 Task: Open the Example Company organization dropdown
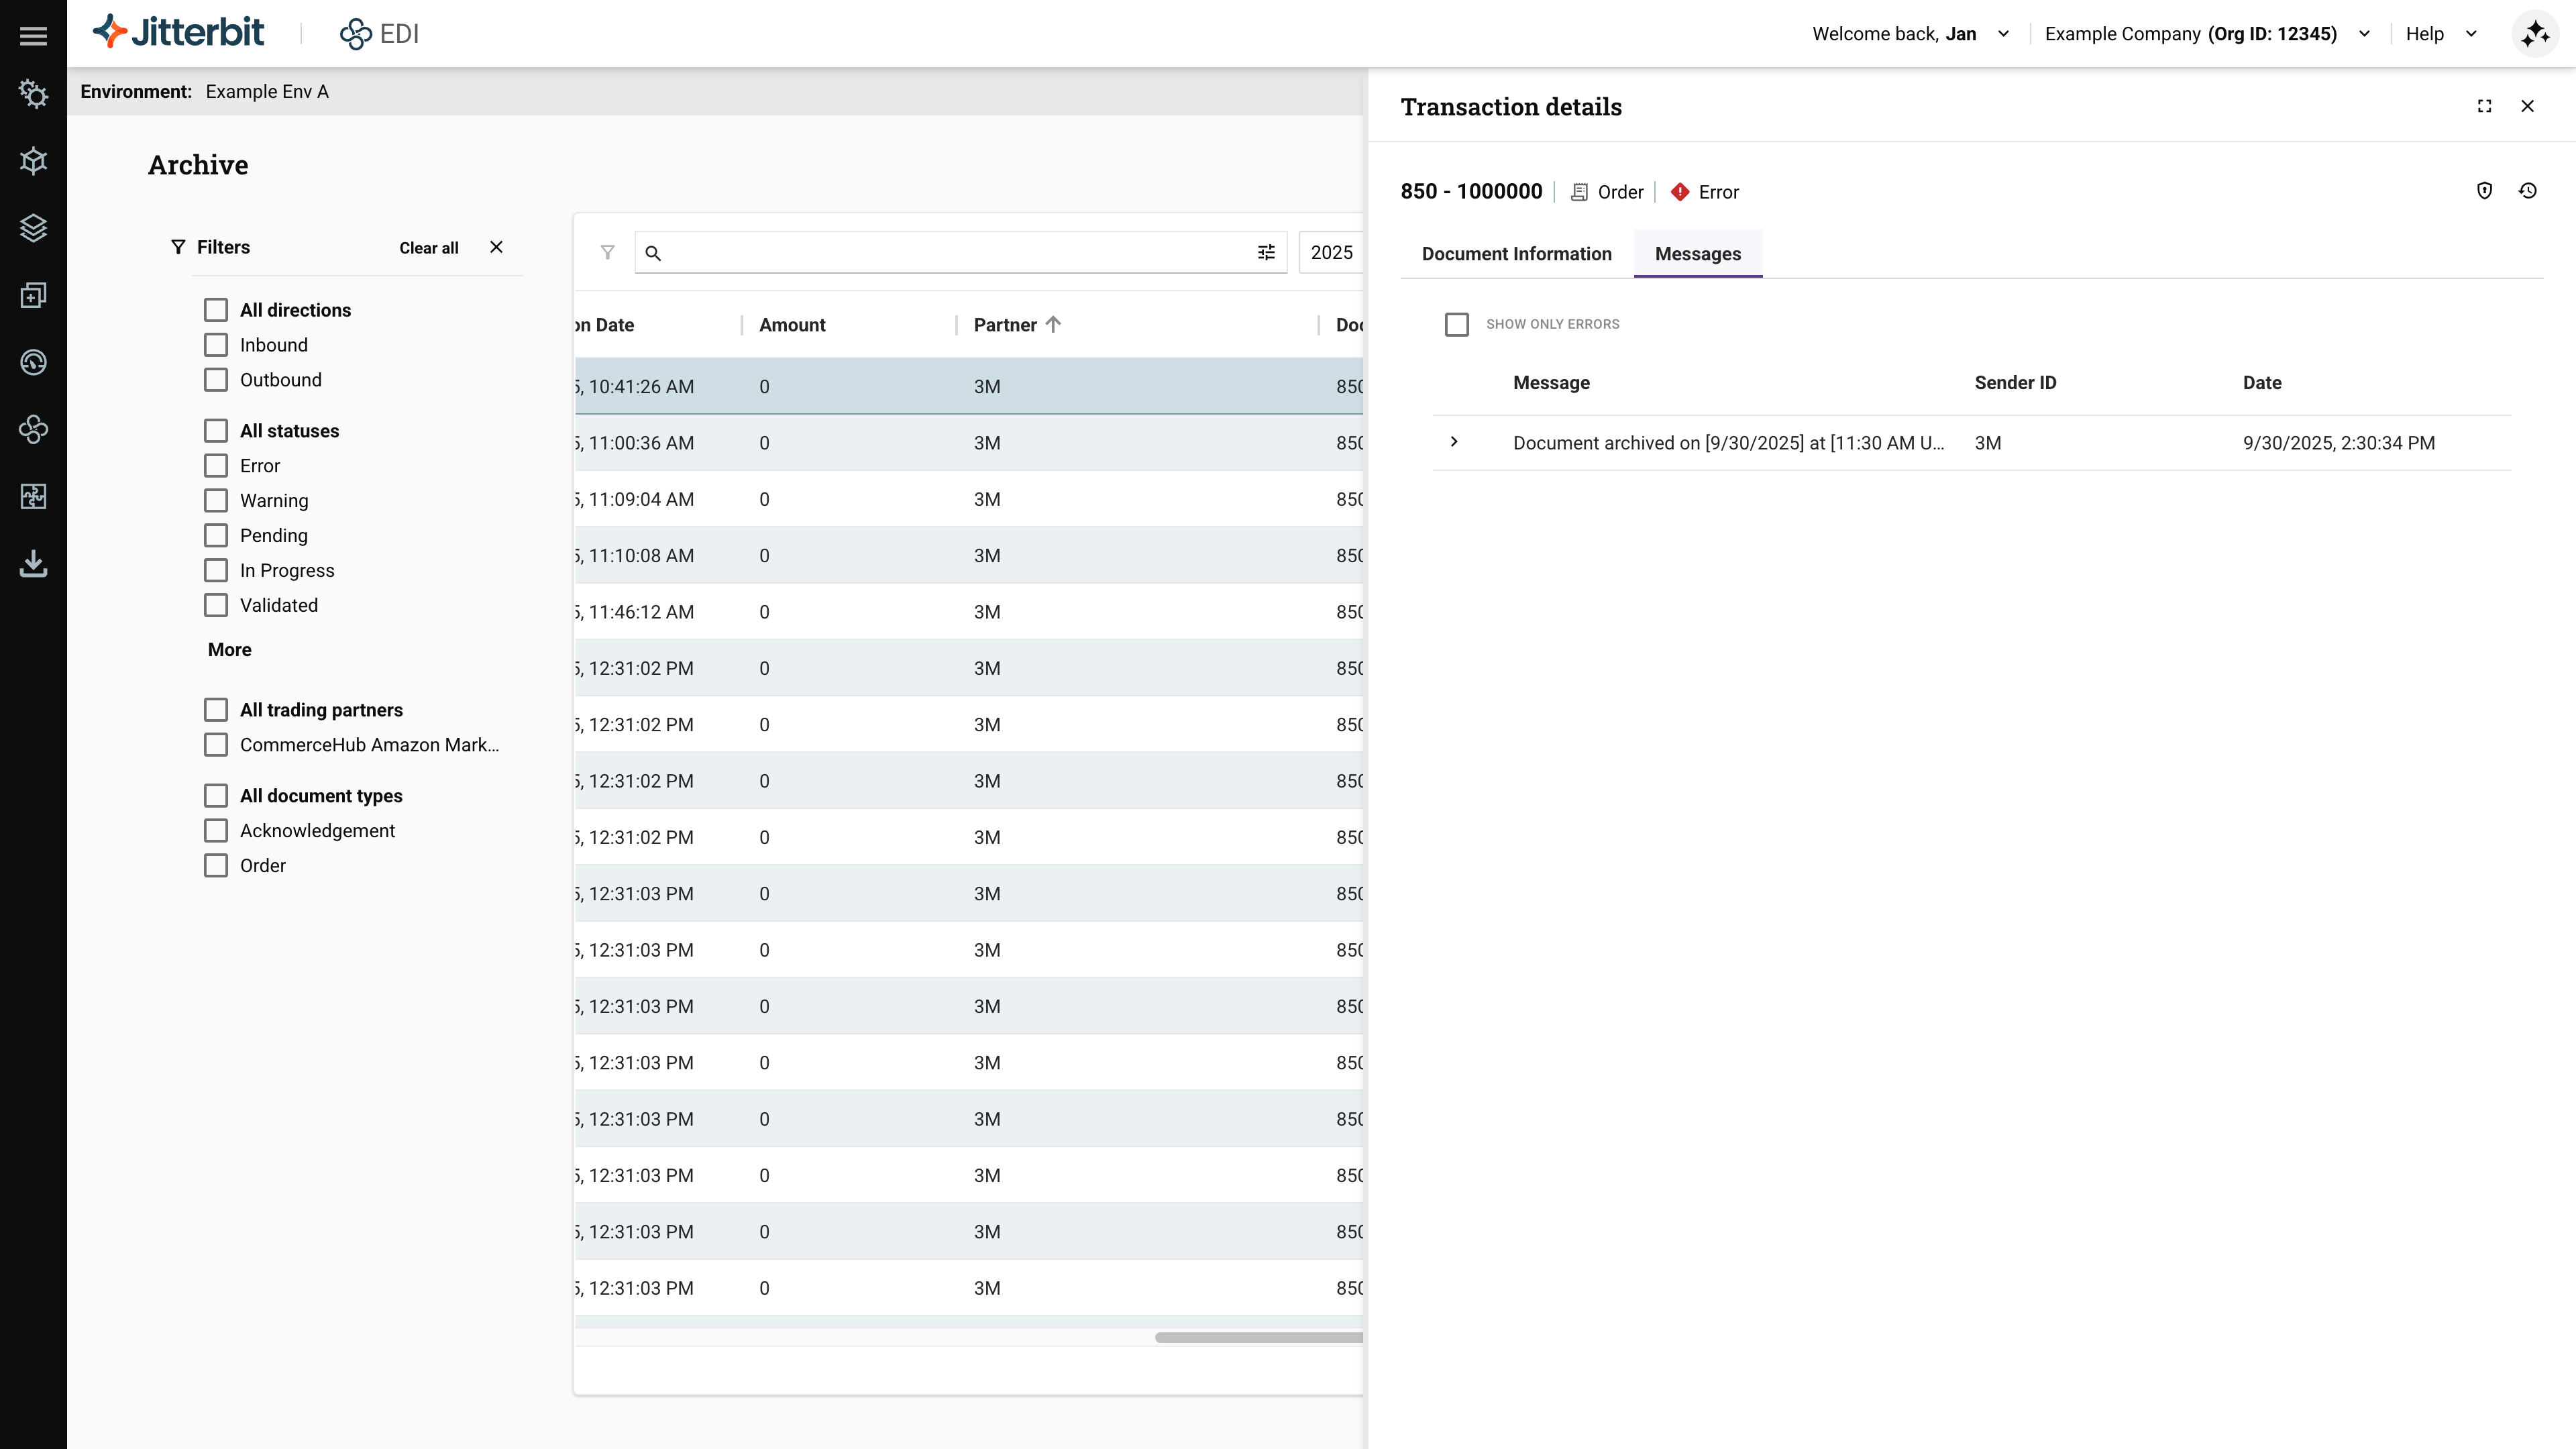pos(2364,34)
